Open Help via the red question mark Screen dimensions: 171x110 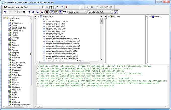coord(66,7)
